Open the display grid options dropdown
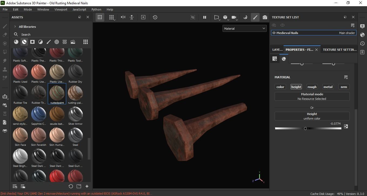 click(112, 18)
